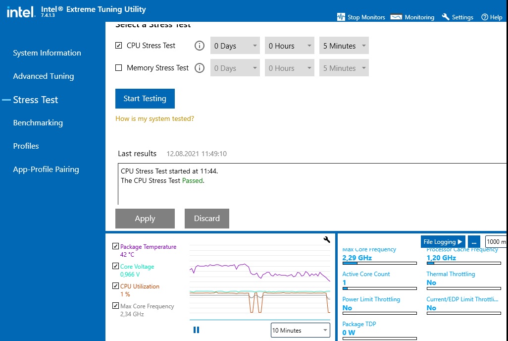Open CPU test 0 Days dropdown
The width and height of the screenshot is (508, 341).
235,46
